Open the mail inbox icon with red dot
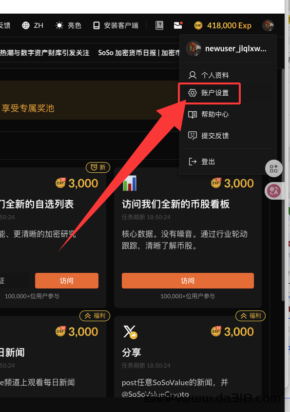The image size is (290, 412). click(x=178, y=25)
